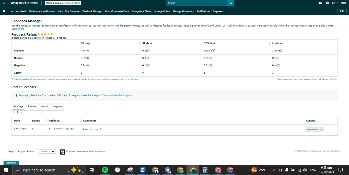The height and width of the screenshot is (175, 349).
Task: Select the Negative feedback tab
Action: click(x=57, y=106)
